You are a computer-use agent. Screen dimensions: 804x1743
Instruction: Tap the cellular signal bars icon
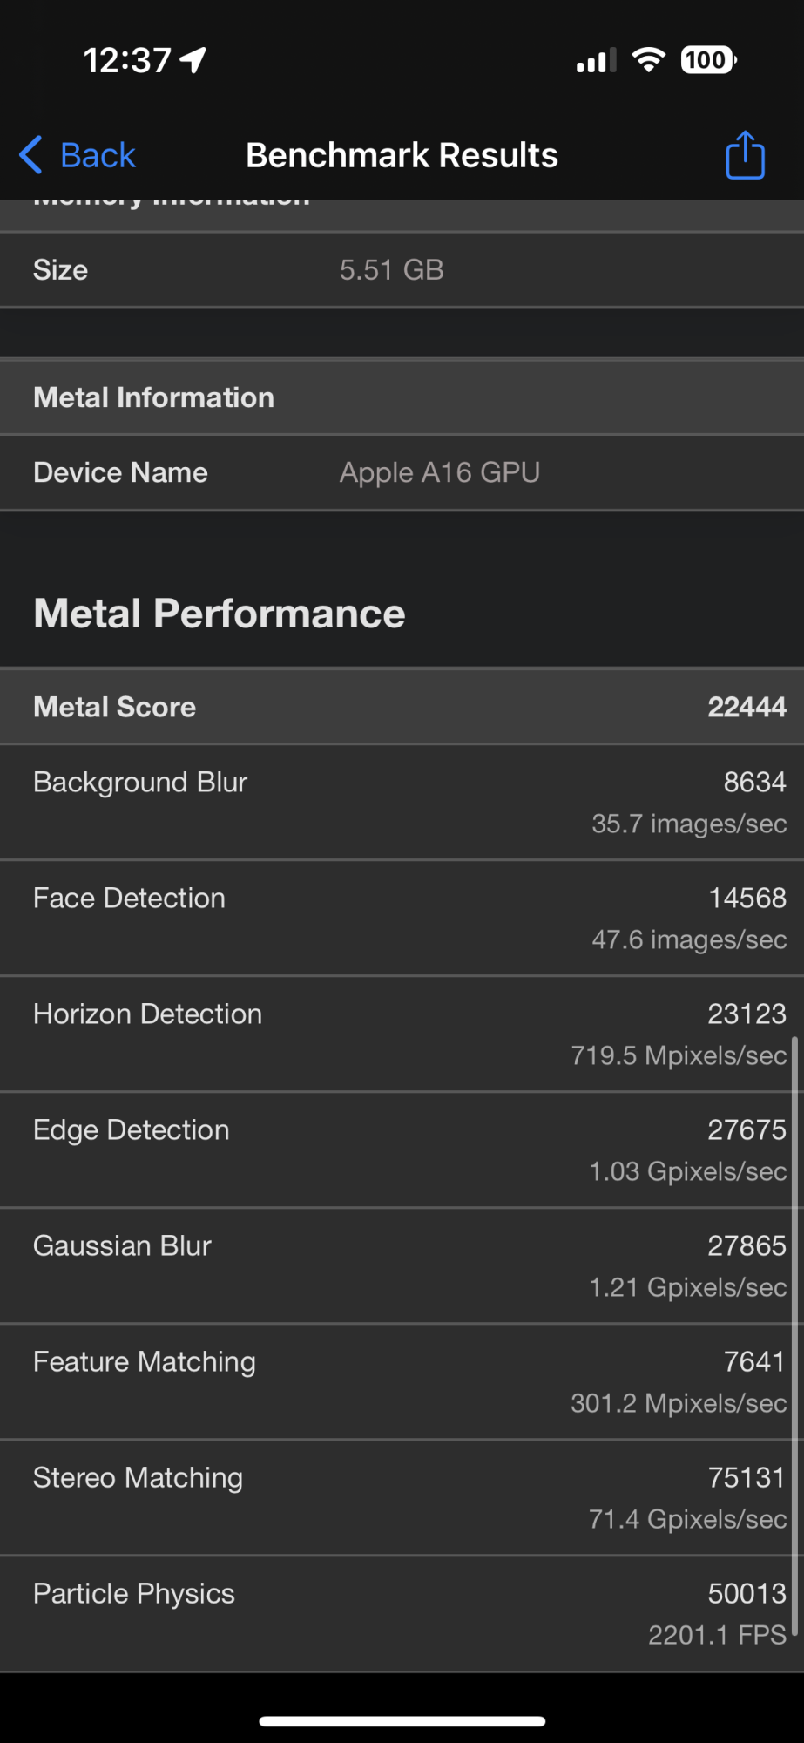[596, 61]
